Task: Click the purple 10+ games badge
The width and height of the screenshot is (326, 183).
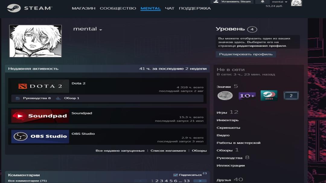Action: 247,96
